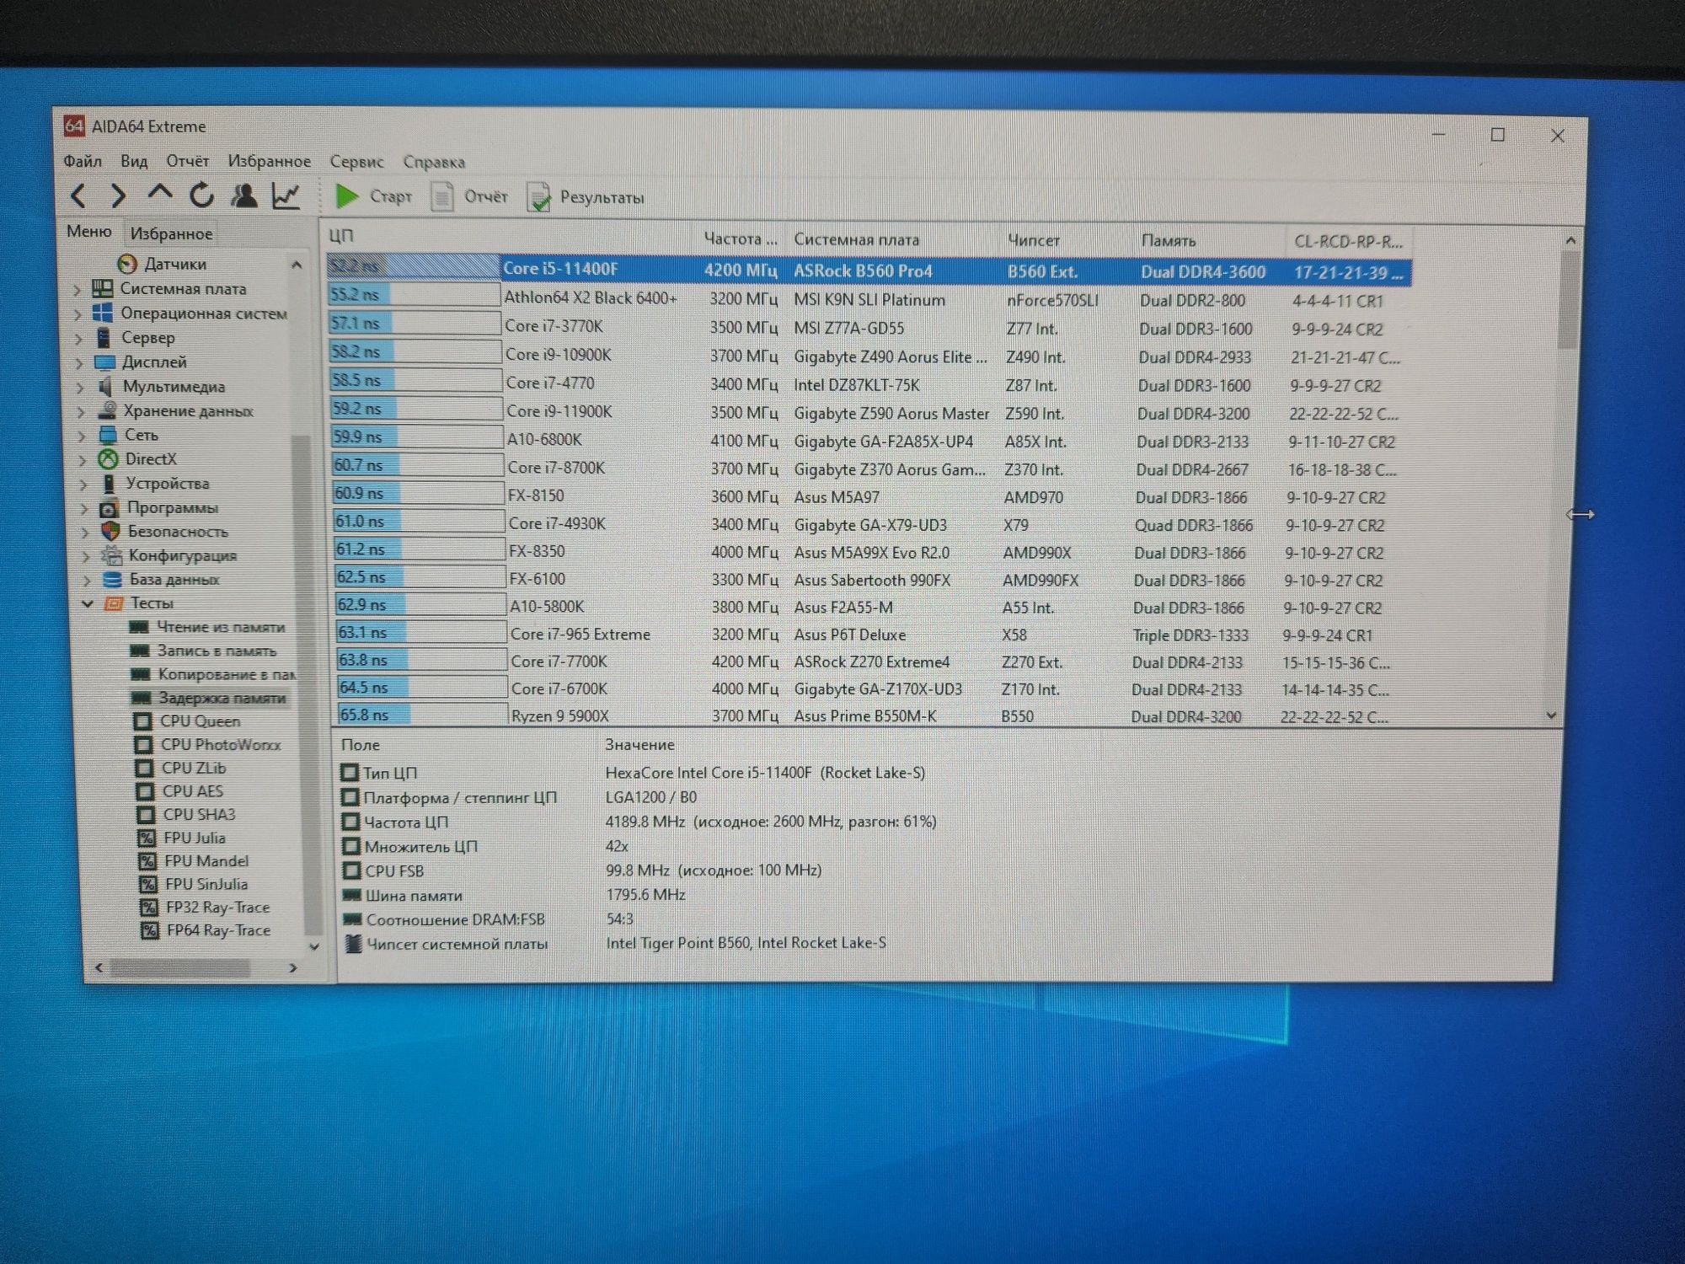Expand the Операционная система tree node

(78, 314)
